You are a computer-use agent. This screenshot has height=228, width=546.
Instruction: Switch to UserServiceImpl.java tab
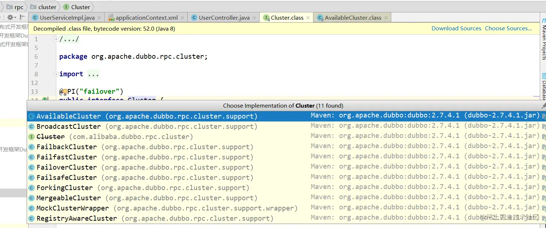point(67,18)
